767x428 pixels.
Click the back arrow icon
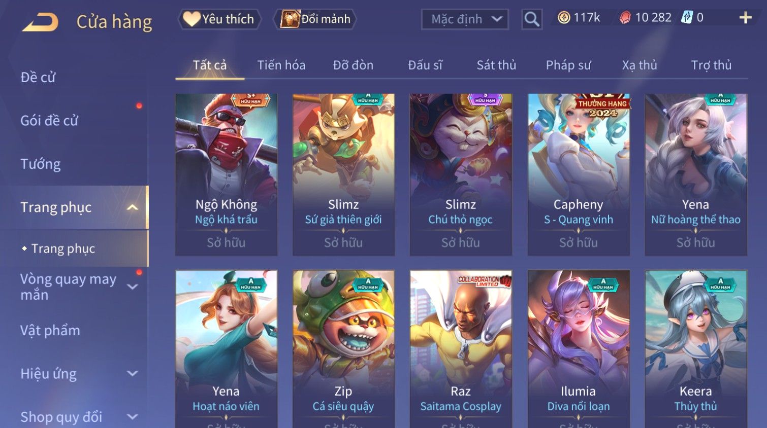(x=40, y=22)
